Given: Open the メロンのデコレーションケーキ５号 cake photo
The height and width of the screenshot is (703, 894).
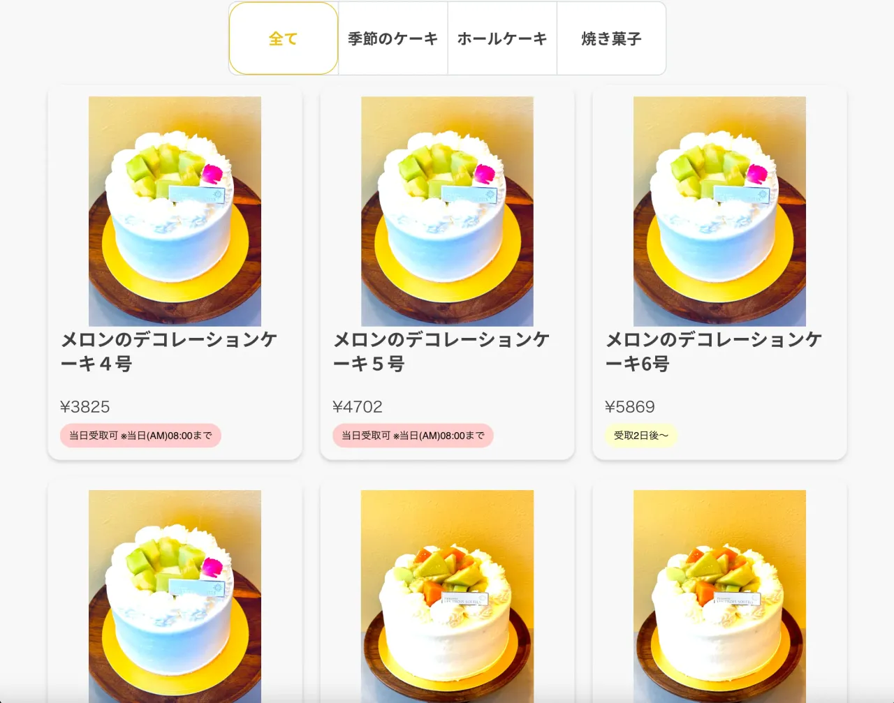Looking at the screenshot, I should tap(447, 212).
